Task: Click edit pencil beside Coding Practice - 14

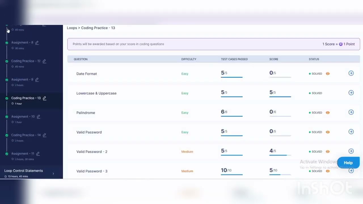Action: tap(44, 135)
